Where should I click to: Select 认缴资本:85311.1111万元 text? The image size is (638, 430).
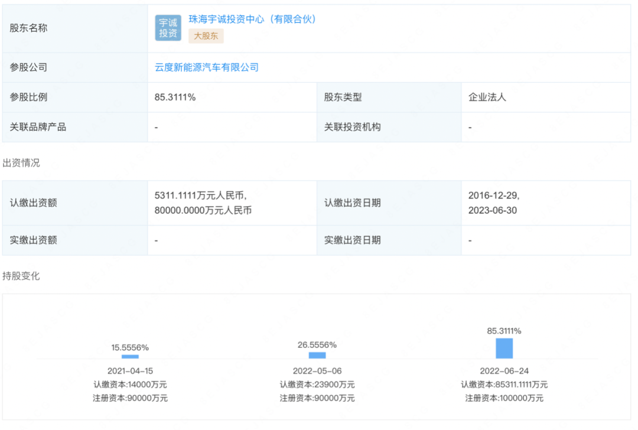504,385
